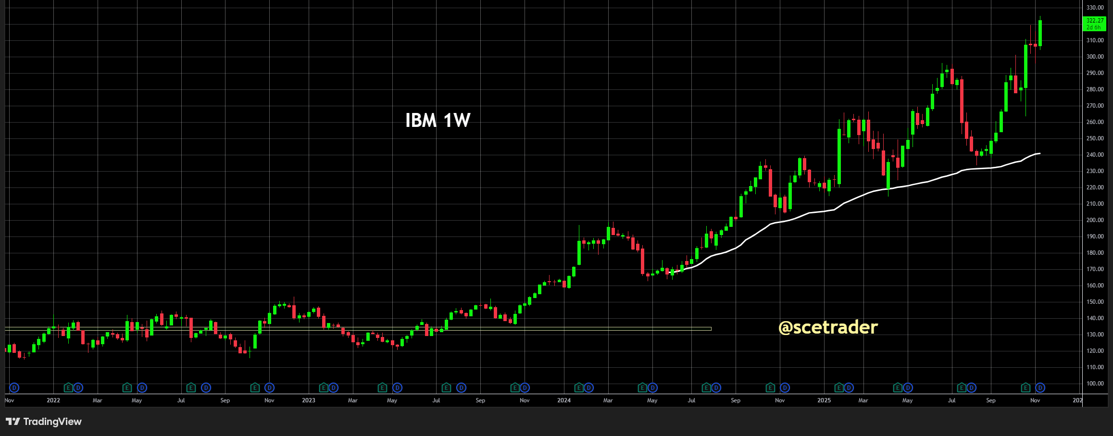Select the dividend marker at Nov 2024
The image size is (1113, 436).
pyautogui.click(x=785, y=387)
